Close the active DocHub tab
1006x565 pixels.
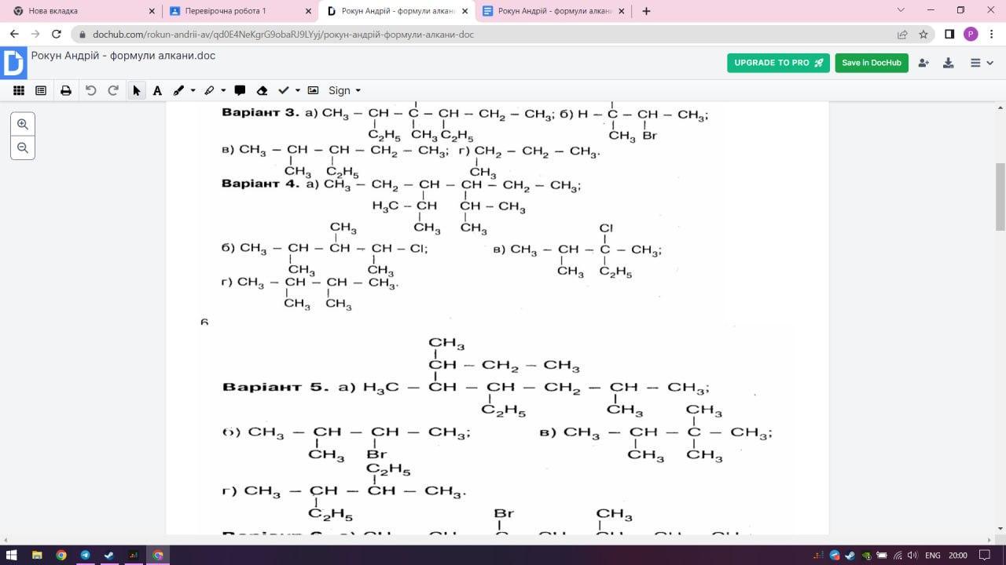[x=465, y=11]
